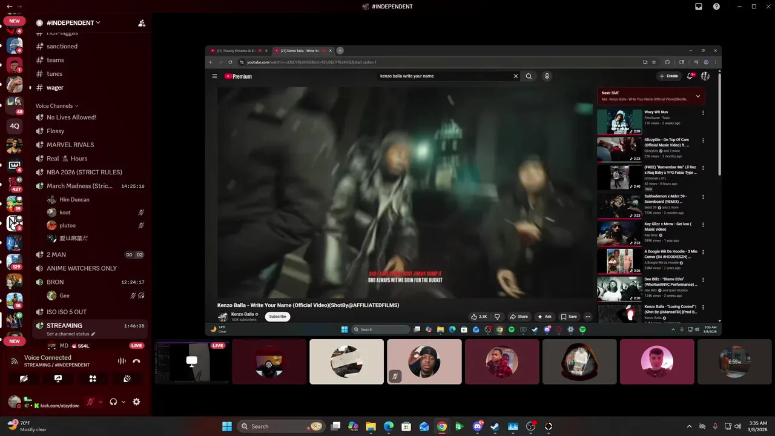
Task: Open Steam from the Windows taskbar
Action: click(x=495, y=426)
